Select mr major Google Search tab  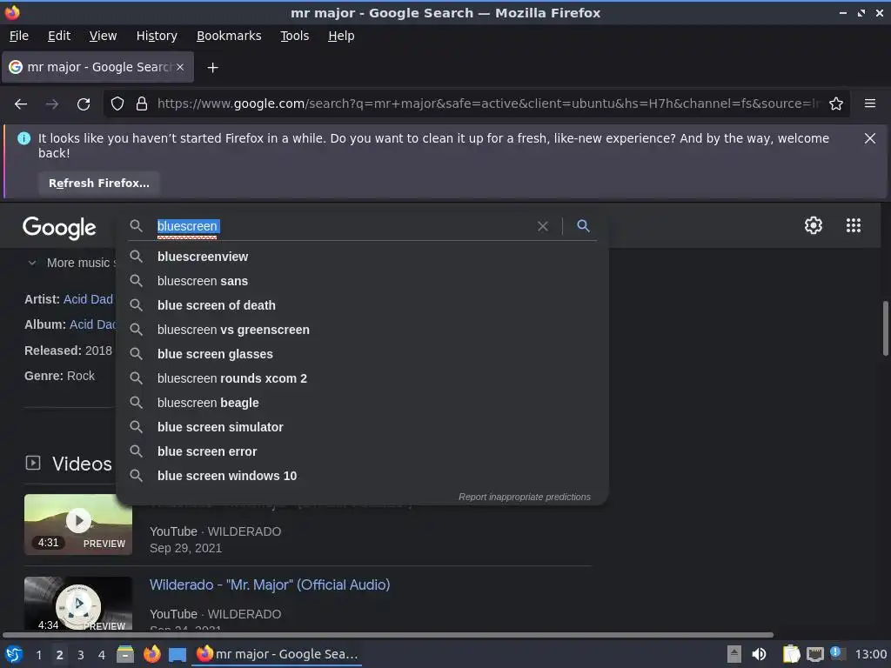point(97,67)
